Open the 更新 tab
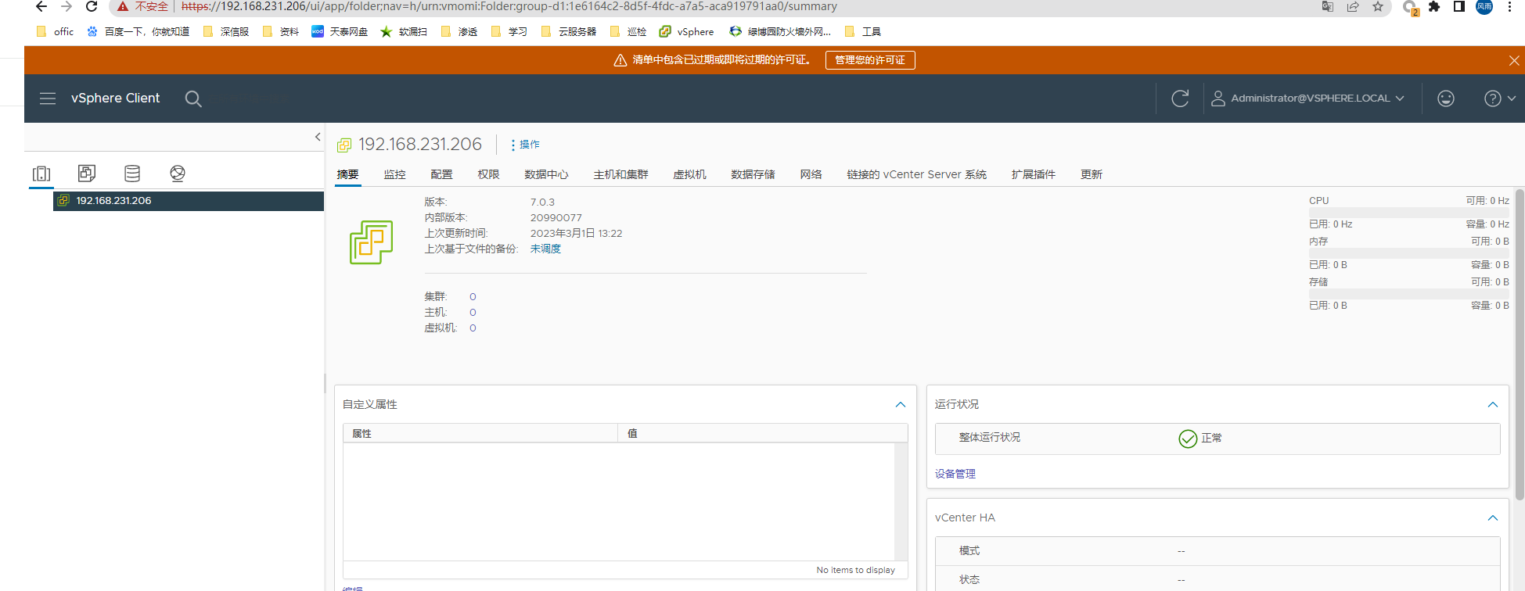 point(1091,174)
